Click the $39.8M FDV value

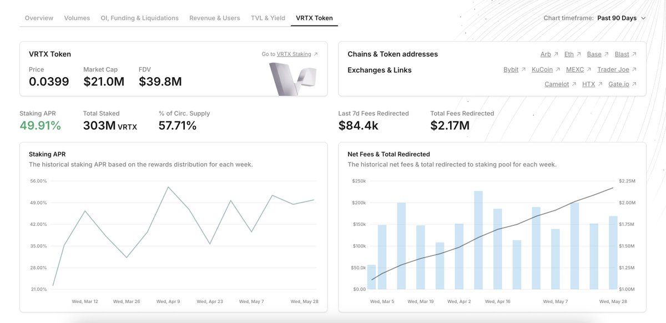pos(160,82)
